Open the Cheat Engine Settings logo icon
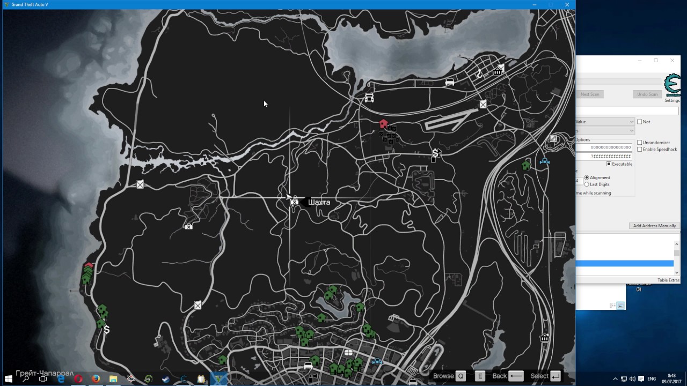The width and height of the screenshot is (687, 386). click(x=672, y=86)
